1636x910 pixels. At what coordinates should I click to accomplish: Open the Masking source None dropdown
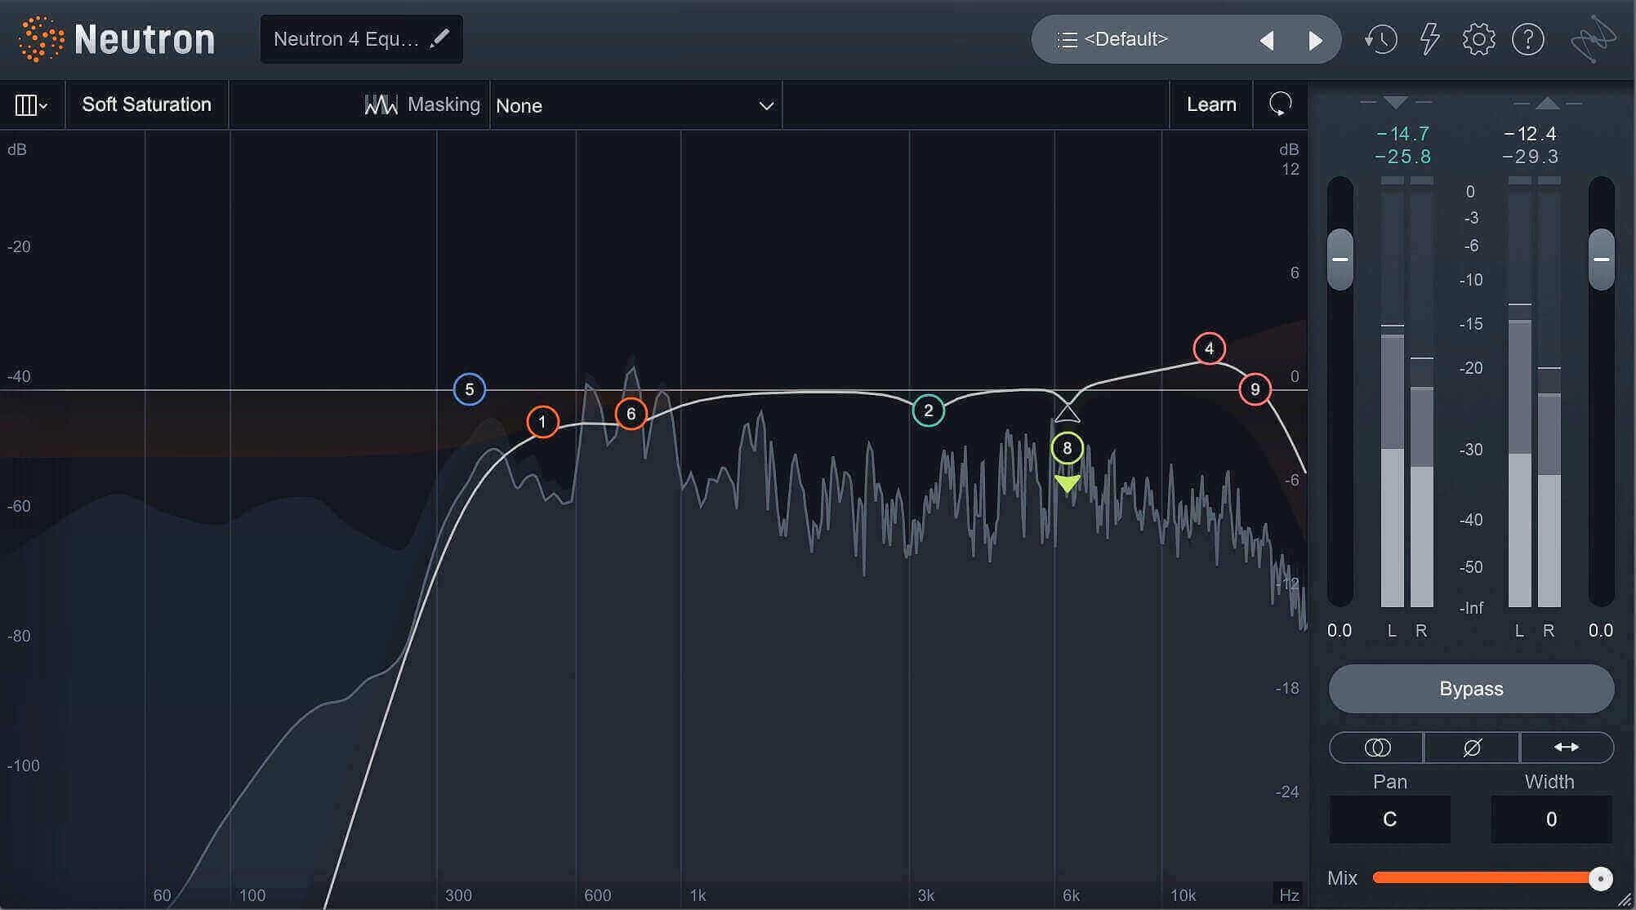pos(635,105)
